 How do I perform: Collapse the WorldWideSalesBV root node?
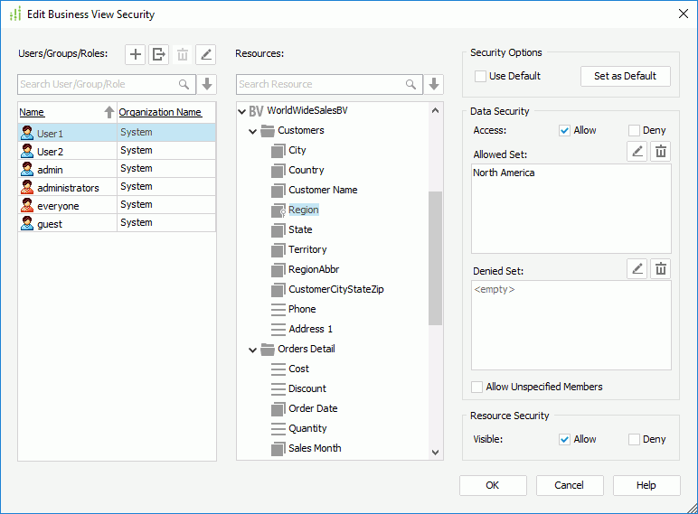241,111
